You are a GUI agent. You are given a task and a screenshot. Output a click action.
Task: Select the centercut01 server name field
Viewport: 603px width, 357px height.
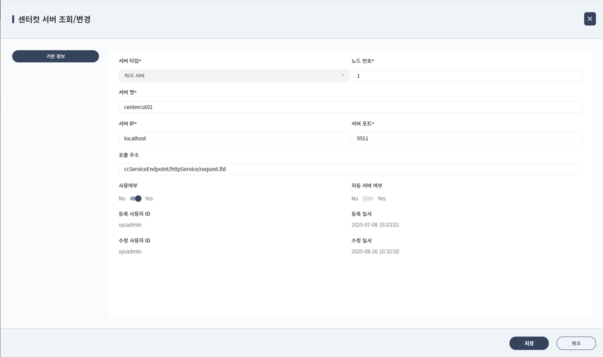[x=350, y=107]
